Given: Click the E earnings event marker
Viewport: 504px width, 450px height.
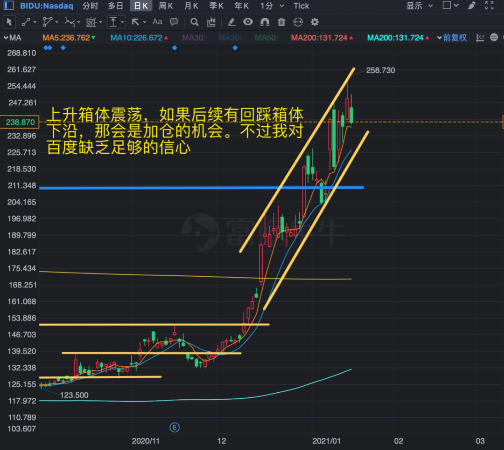Looking at the screenshot, I should [175, 428].
